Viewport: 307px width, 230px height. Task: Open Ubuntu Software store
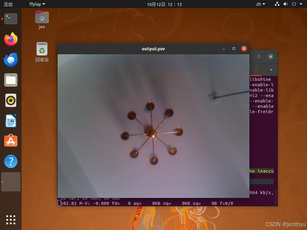click(11, 141)
